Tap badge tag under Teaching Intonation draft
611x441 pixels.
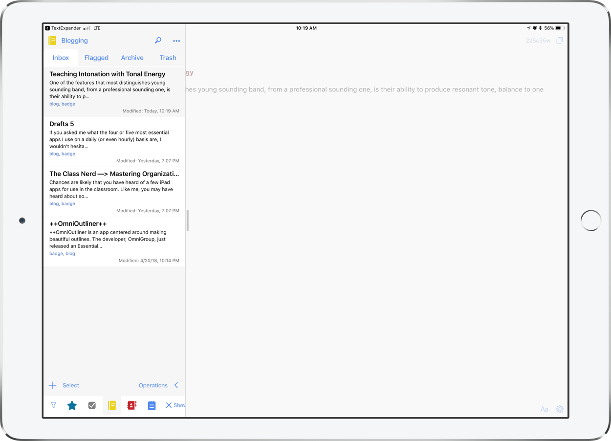(68, 104)
